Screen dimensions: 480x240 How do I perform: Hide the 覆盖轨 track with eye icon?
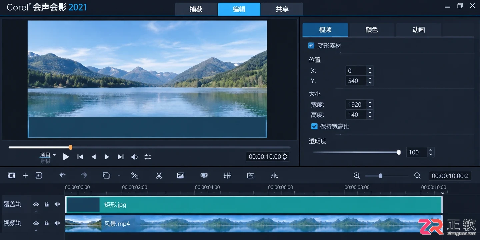click(x=36, y=204)
